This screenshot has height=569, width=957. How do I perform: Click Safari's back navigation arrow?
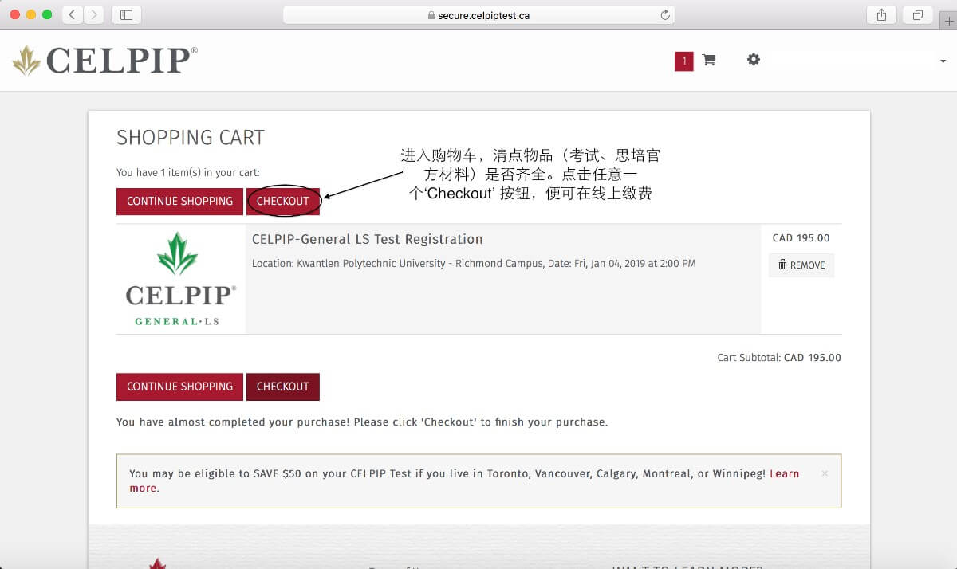click(72, 14)
